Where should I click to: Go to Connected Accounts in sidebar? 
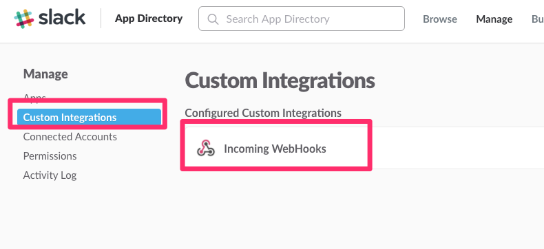tap(70, 137)
